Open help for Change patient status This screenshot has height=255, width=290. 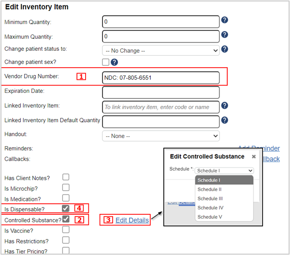[x=224, y=49]
